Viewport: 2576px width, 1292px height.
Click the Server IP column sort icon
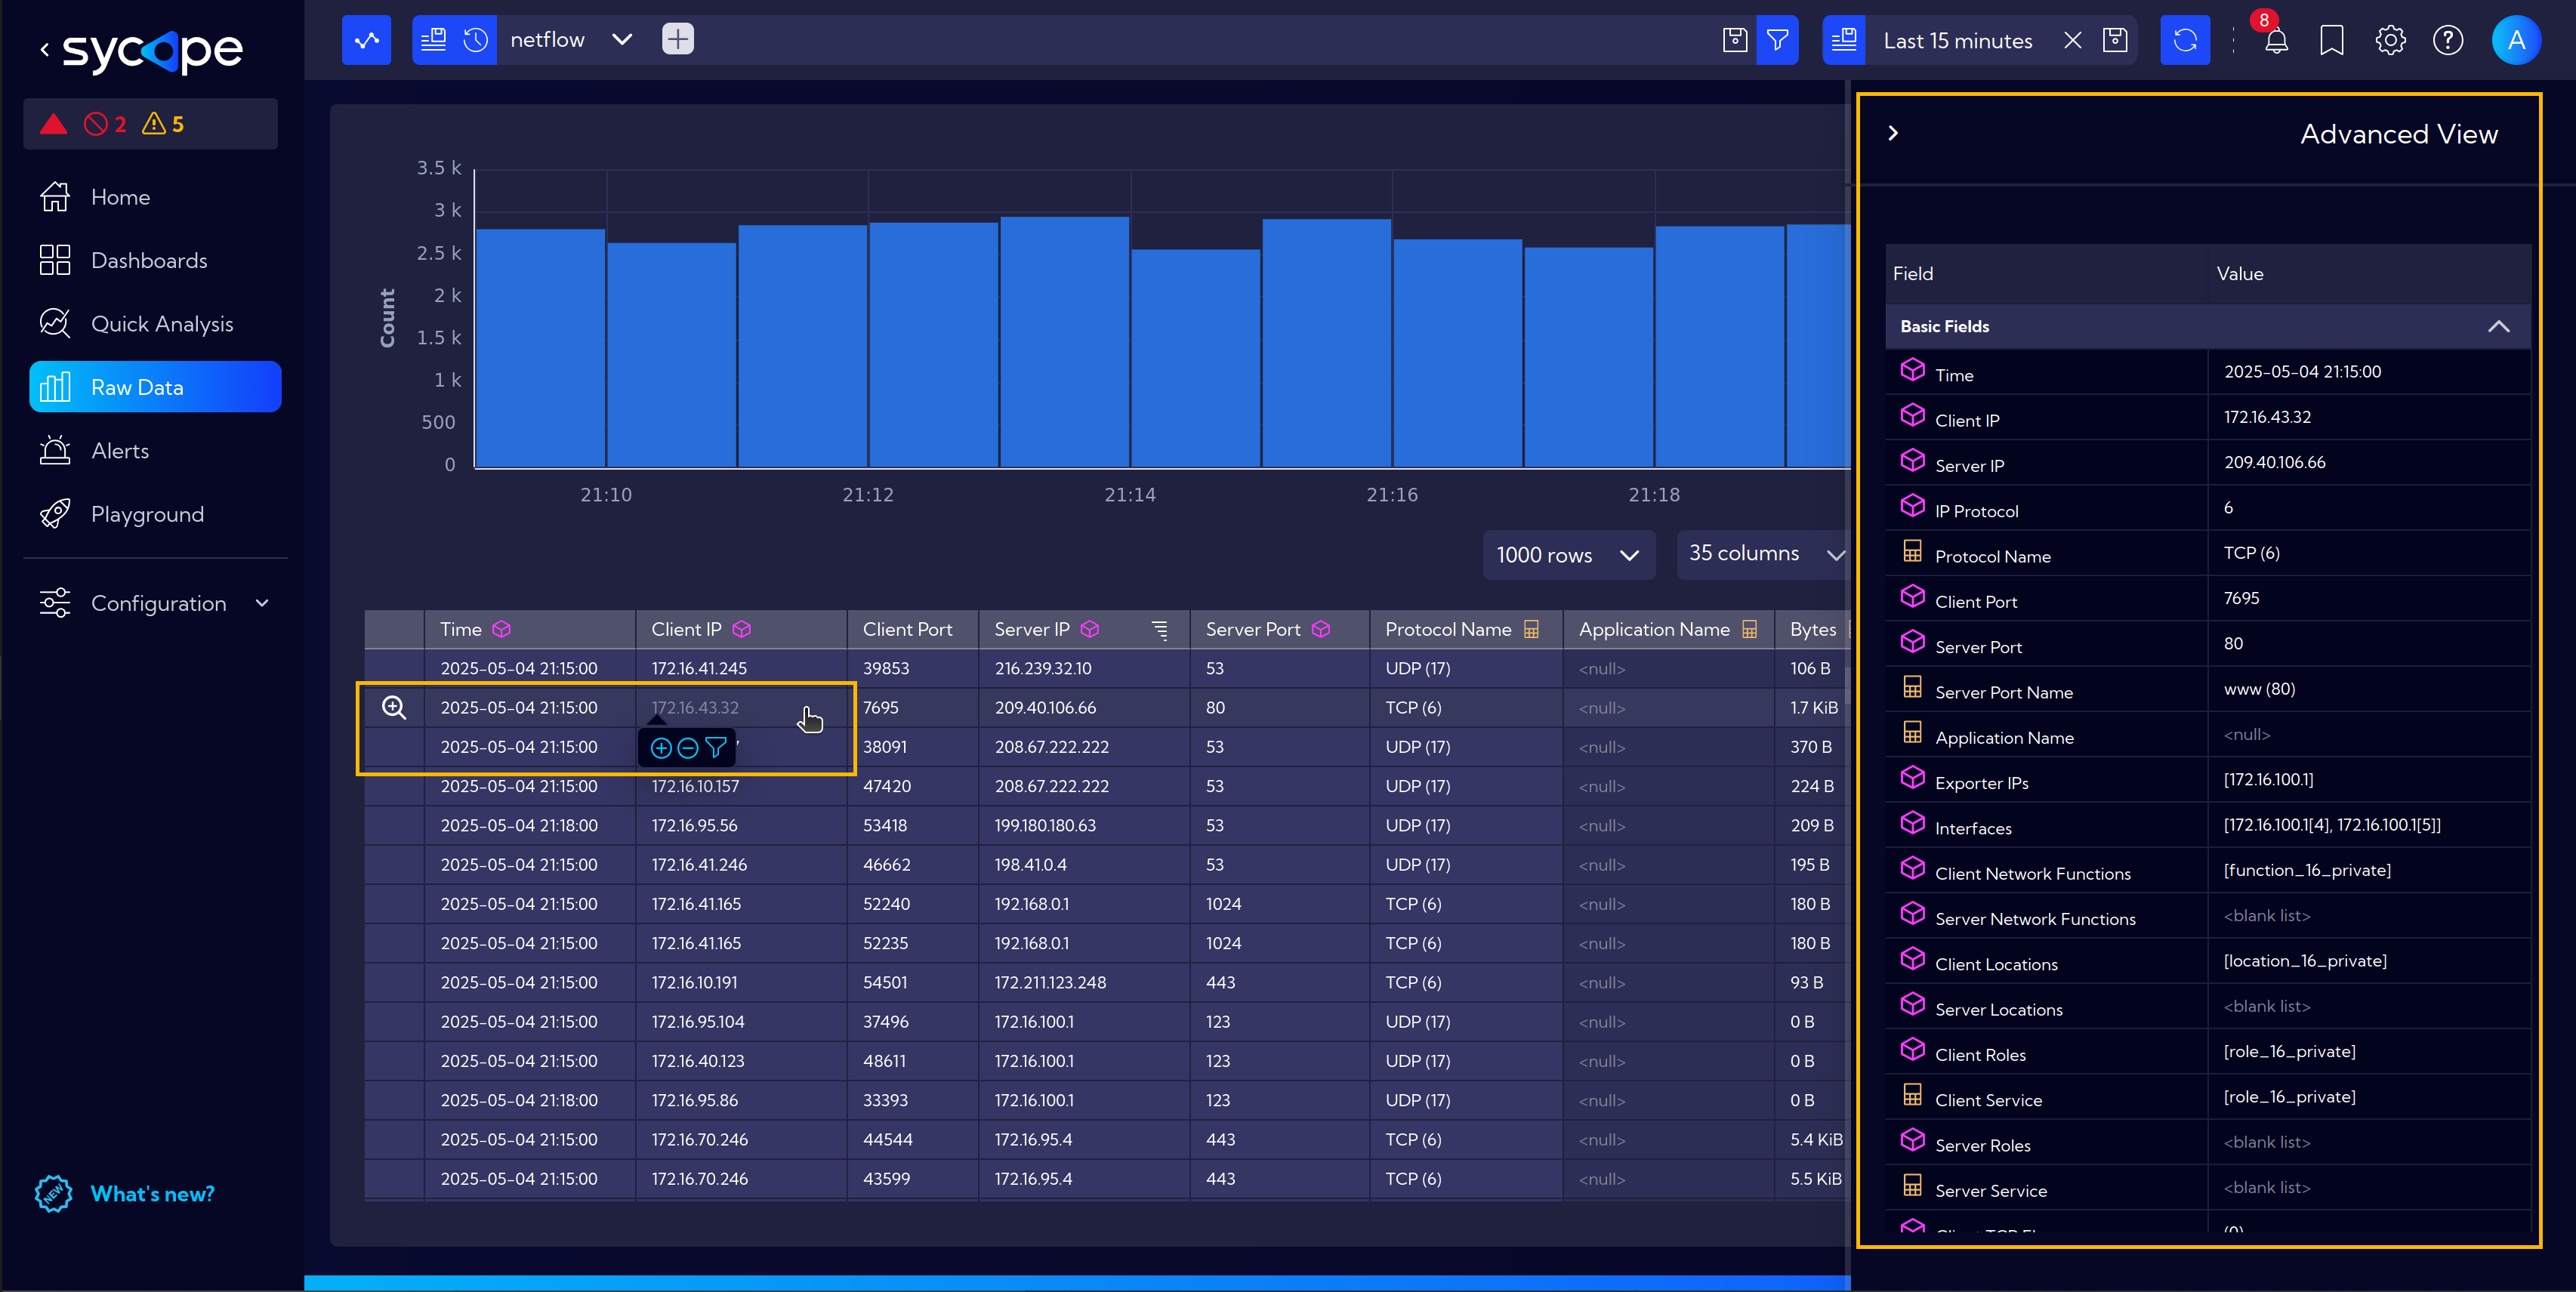1159,629
